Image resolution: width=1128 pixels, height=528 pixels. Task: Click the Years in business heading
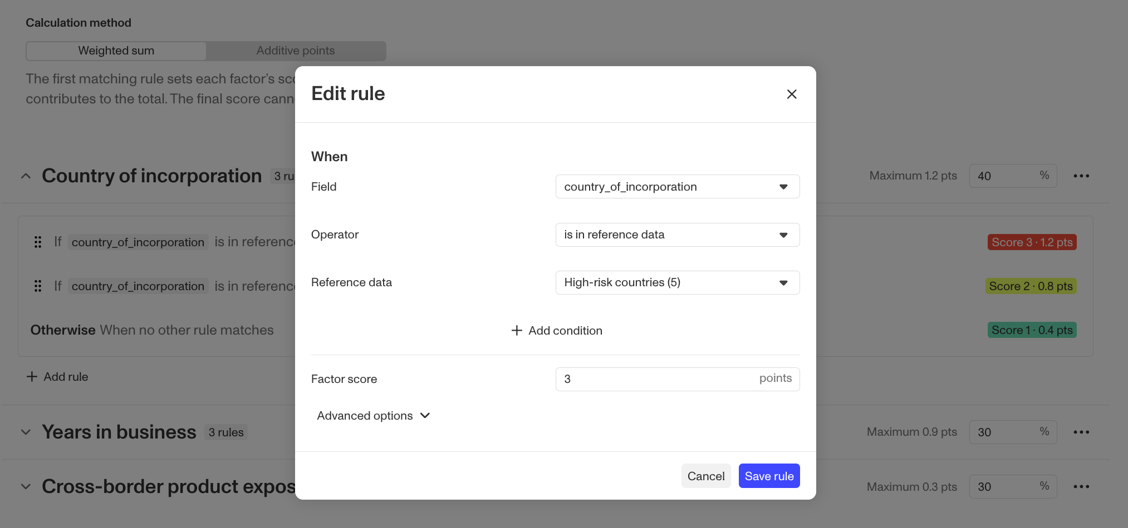coord(119,432)
